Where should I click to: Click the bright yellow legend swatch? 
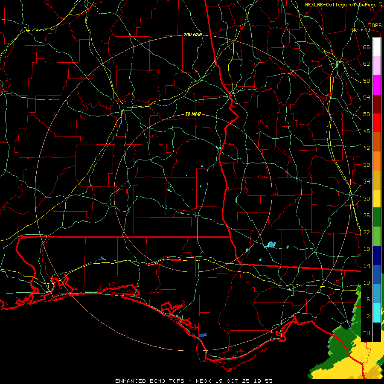(x=377, y=199)
